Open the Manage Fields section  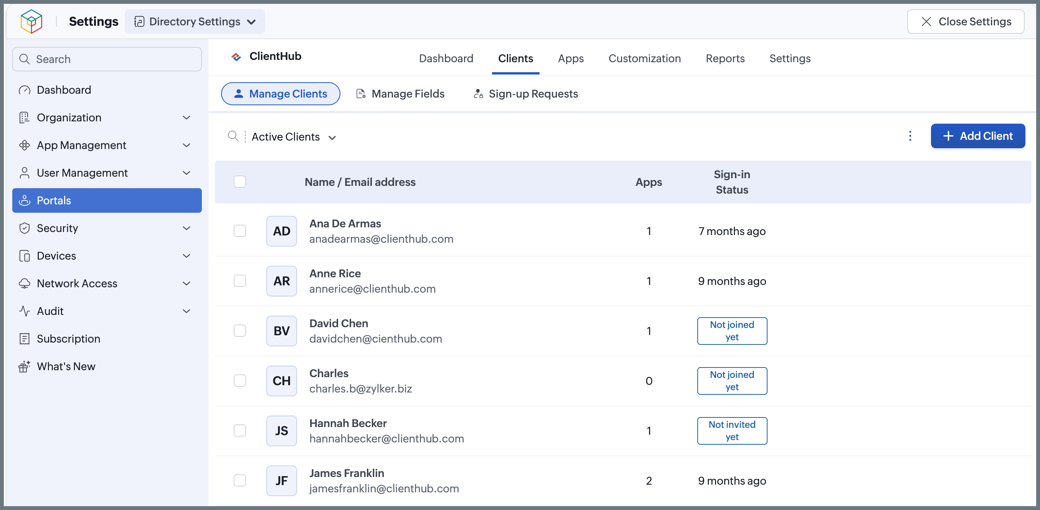pyautogui.click(x=401, y=94)
